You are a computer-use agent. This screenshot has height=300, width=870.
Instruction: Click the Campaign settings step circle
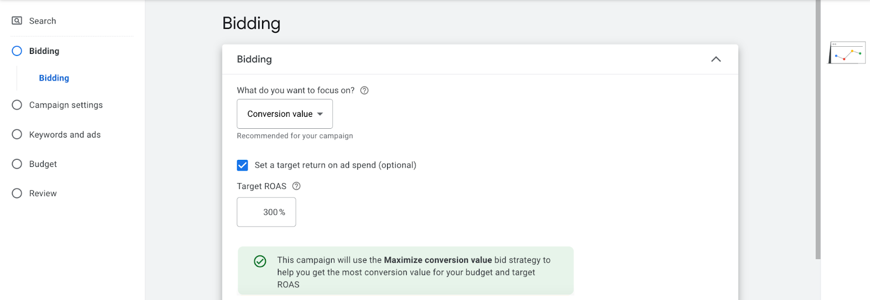coord(17,105)
